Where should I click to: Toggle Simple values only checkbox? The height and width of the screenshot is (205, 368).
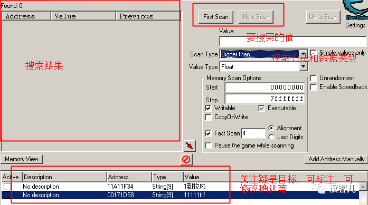(x=313, y=53)
